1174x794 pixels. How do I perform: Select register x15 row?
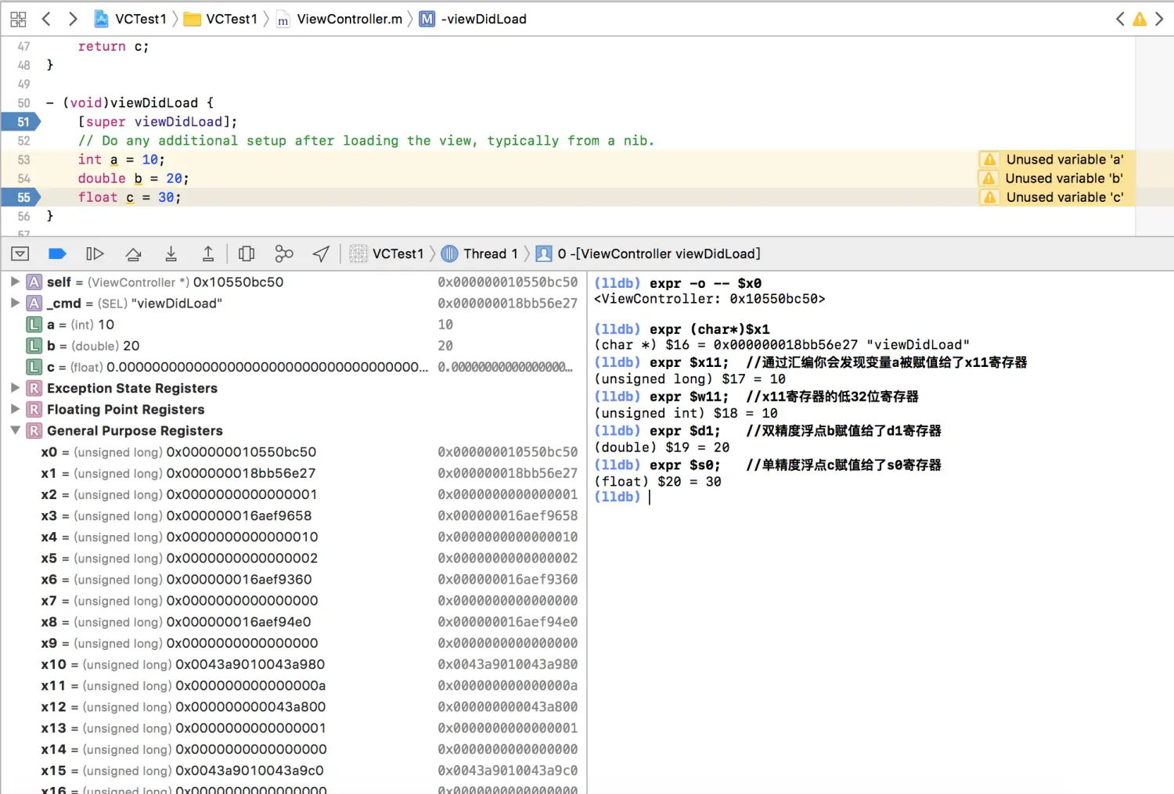point(293,771)
